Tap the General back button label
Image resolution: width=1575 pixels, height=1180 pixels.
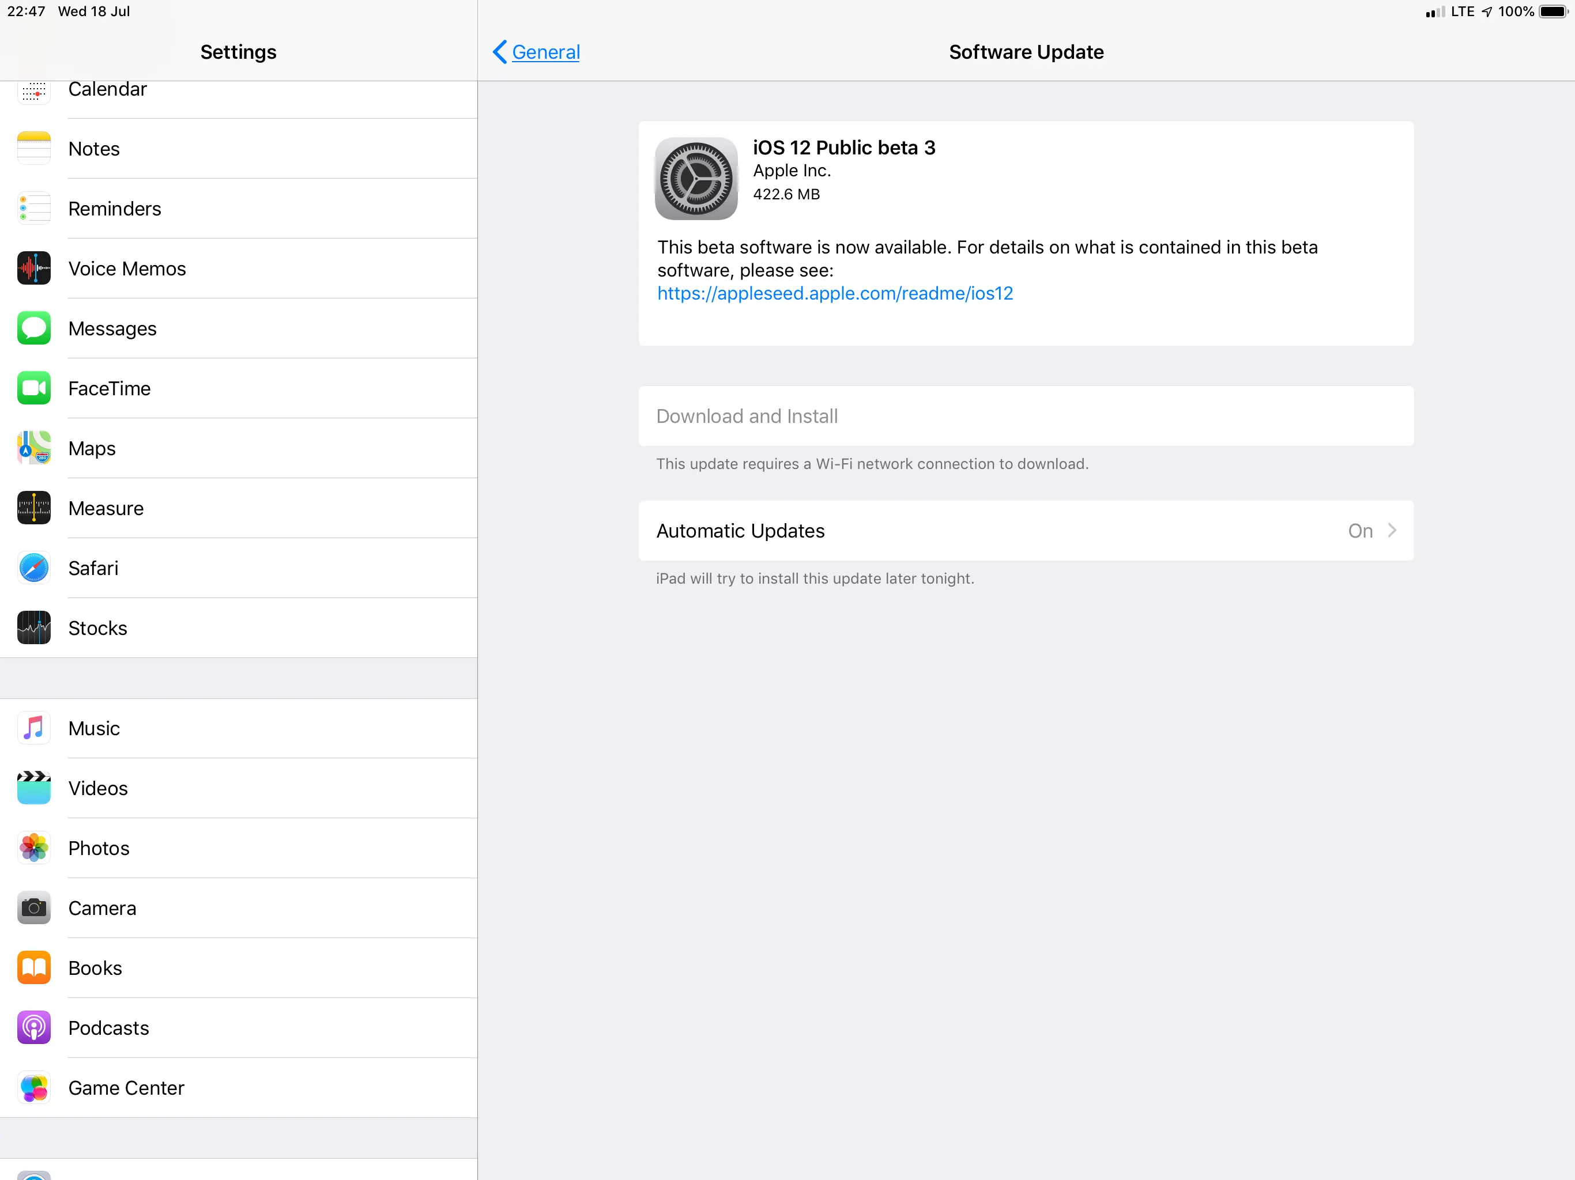[x=545, y=52]
